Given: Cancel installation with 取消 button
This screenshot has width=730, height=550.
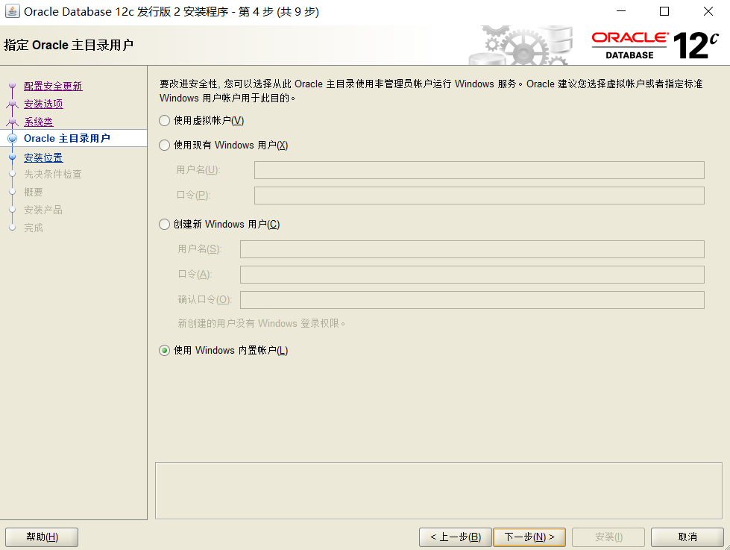Looking at the screenshot, I should [x=687, y=537].
